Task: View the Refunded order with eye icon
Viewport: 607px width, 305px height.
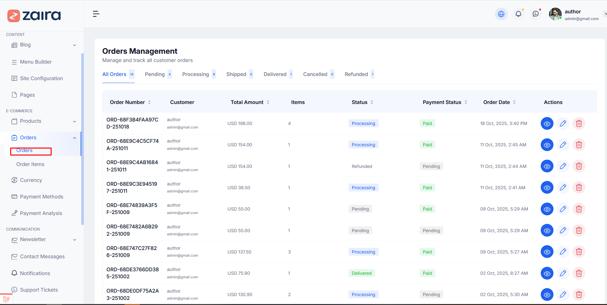Action: pos(547,166)
